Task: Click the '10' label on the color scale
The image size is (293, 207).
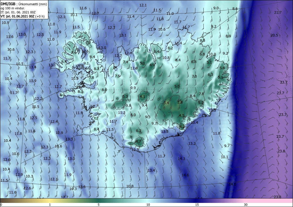Action: pos(148,205)
